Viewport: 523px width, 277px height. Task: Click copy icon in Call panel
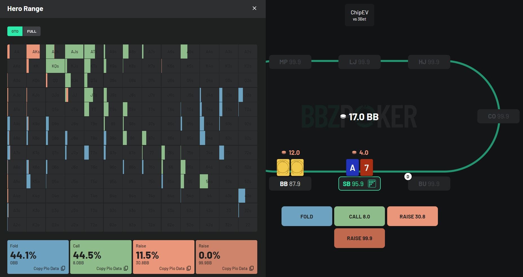click(126, 268)
